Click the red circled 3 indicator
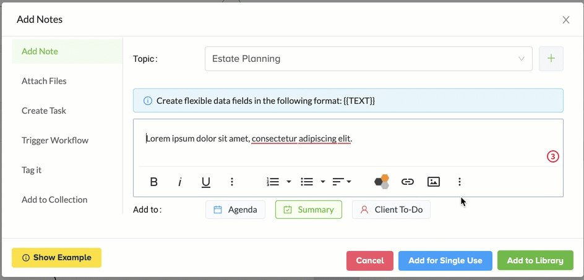The image size is (584, 280). 552,157
